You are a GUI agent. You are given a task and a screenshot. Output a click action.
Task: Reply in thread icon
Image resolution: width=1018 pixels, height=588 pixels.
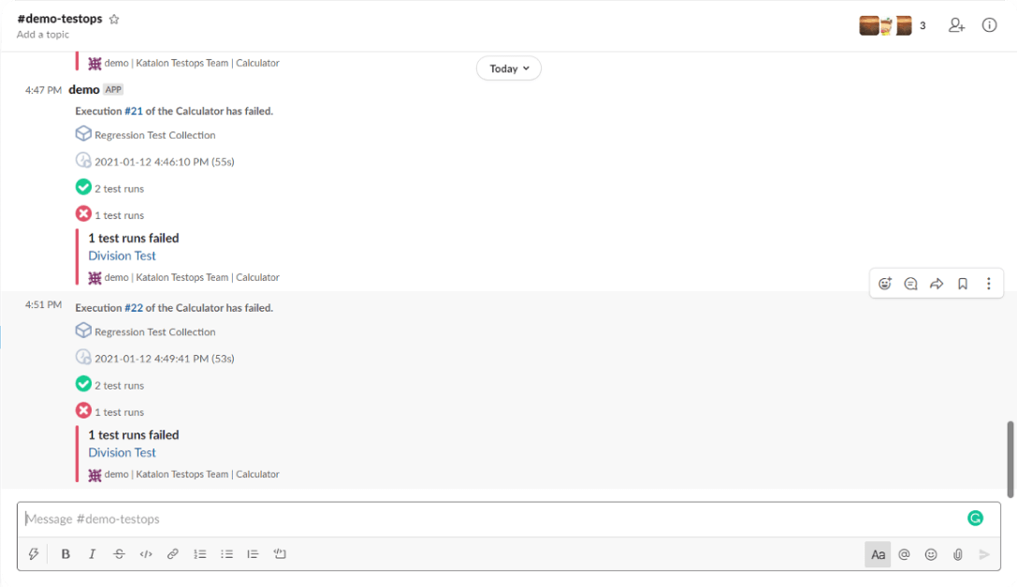point(911,284)
